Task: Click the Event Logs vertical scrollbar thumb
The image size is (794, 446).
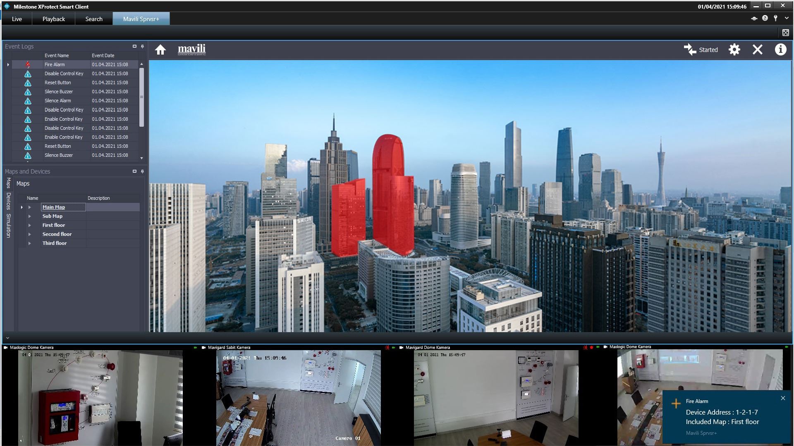Action: pos(141,97)
